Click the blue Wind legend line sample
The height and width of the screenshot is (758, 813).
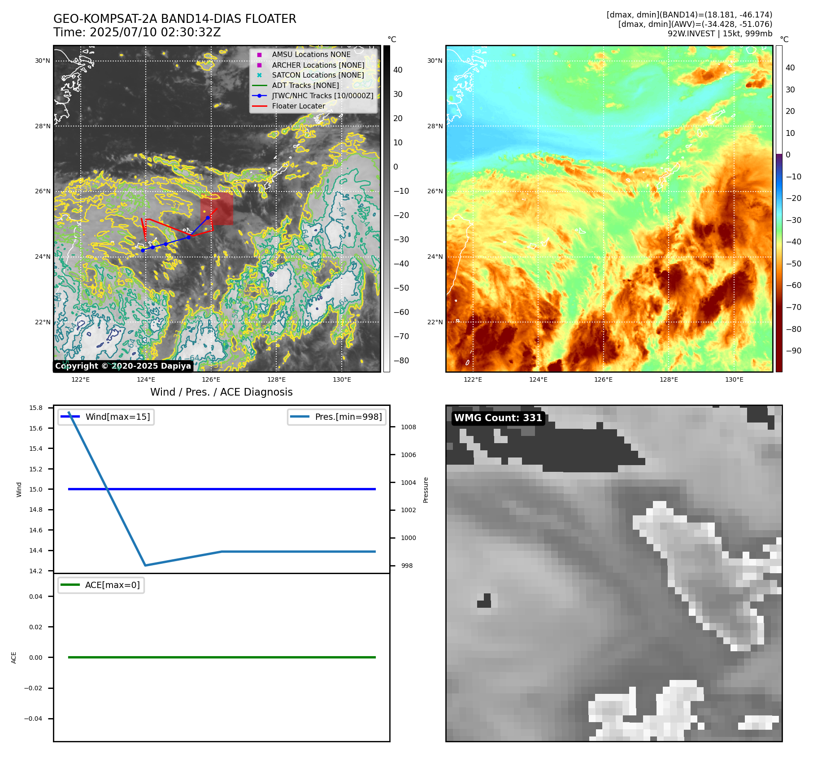pos(70,417)
